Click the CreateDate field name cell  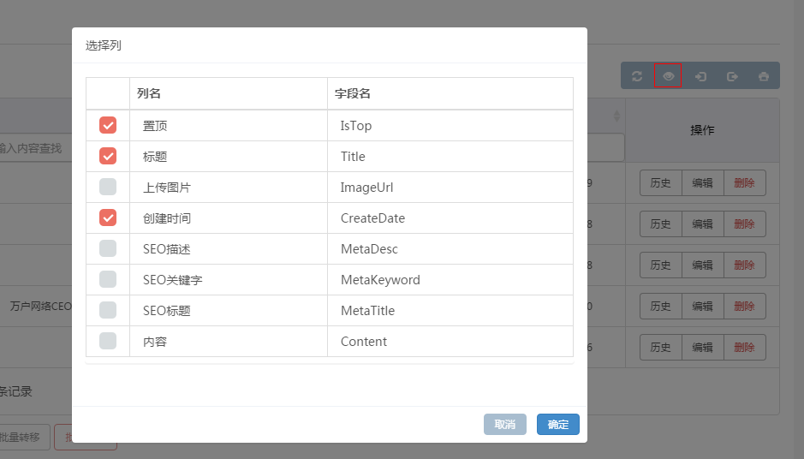coord(450,218)
